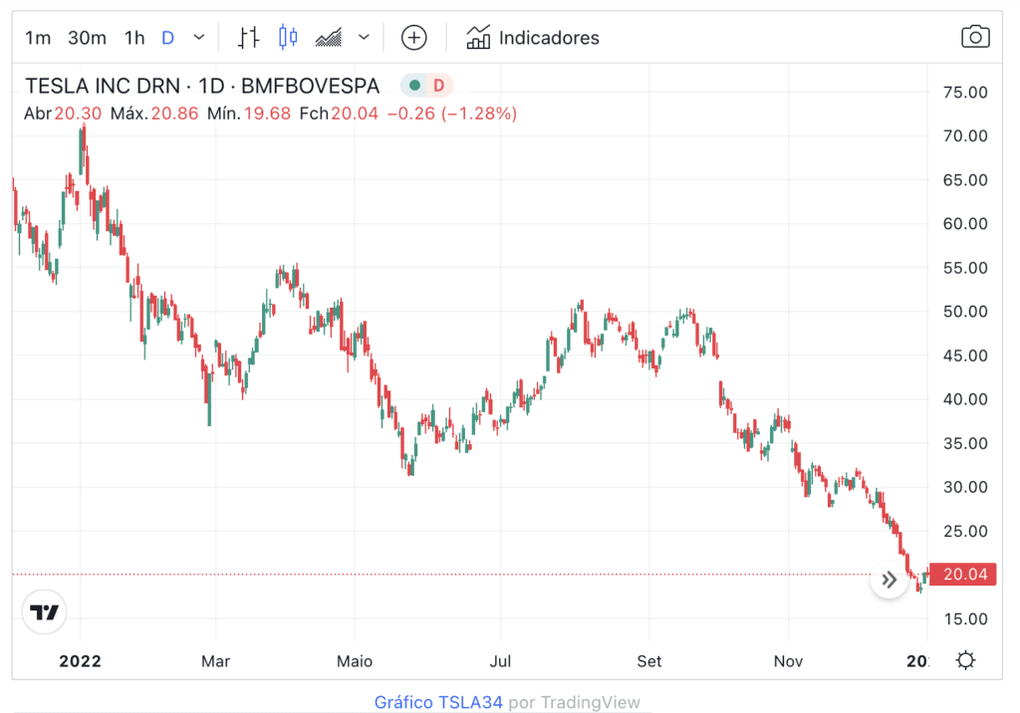Switch to bar chart style
Viewport: 1020px width, 713px height.
(x=248, y=38)
